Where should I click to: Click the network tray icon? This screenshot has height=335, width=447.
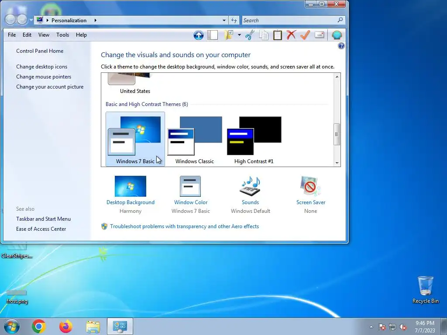coord(392,327)
